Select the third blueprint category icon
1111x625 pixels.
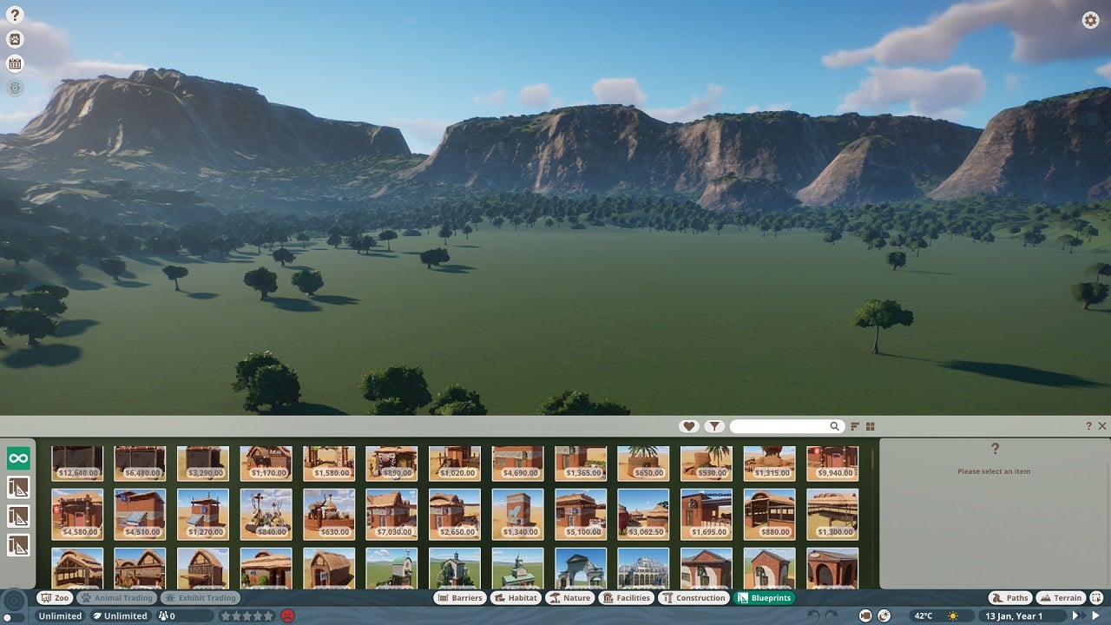pyautogui.click(x=18, y=516)
